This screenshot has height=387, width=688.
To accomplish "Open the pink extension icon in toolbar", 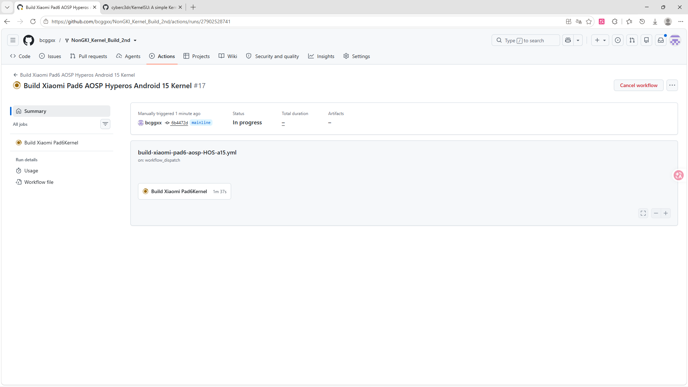I will pos(602,21).
